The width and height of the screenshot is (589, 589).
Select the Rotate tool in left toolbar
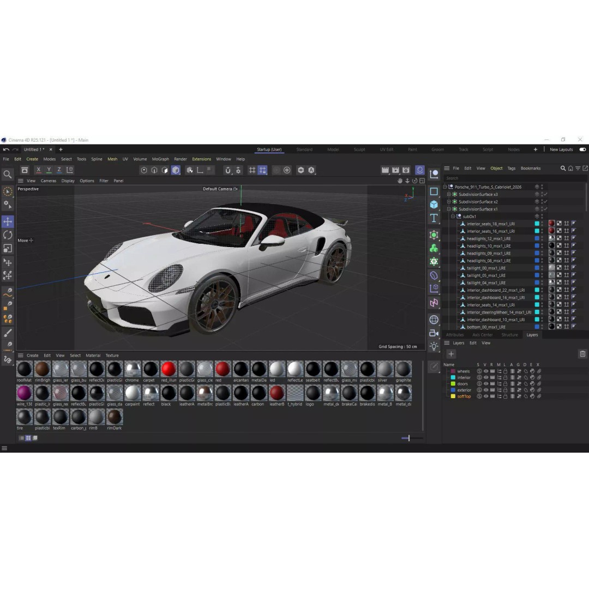8,235
